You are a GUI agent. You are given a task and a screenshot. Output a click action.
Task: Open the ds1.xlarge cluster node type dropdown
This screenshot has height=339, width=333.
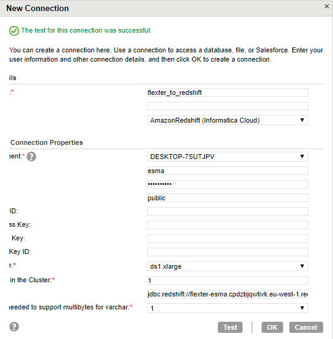228,266
